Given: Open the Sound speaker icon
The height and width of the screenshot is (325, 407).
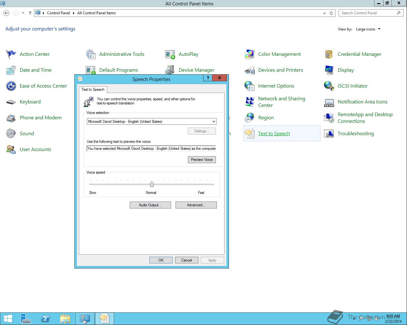Looking at the screenshot, I should coord(11,134).
